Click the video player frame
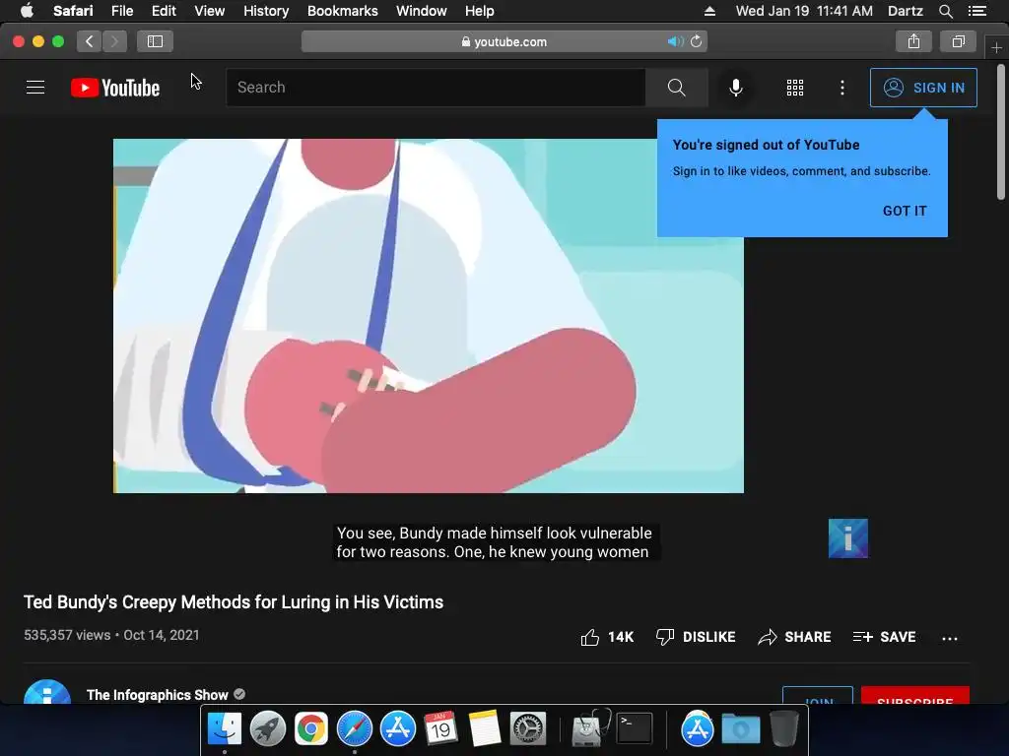Image resolution: width=1009 pixels, height=756 pixels. point(429,316)
